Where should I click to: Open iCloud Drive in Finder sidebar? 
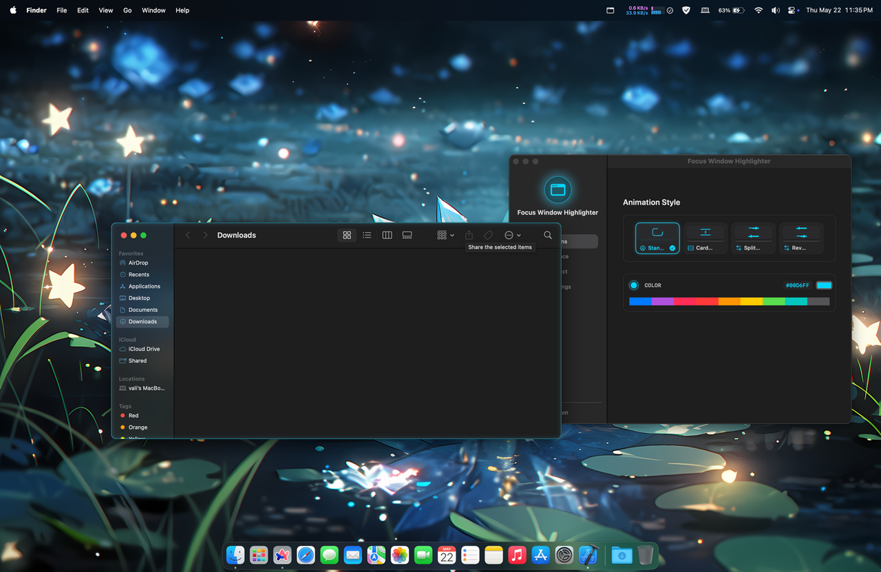point(142,349)
